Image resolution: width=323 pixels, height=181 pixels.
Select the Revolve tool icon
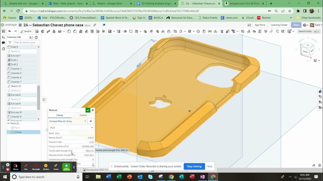tap(42, 31)
